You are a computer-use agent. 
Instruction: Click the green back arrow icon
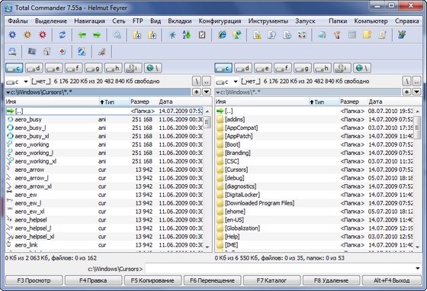pyautogui.click(x=82, y=34)
